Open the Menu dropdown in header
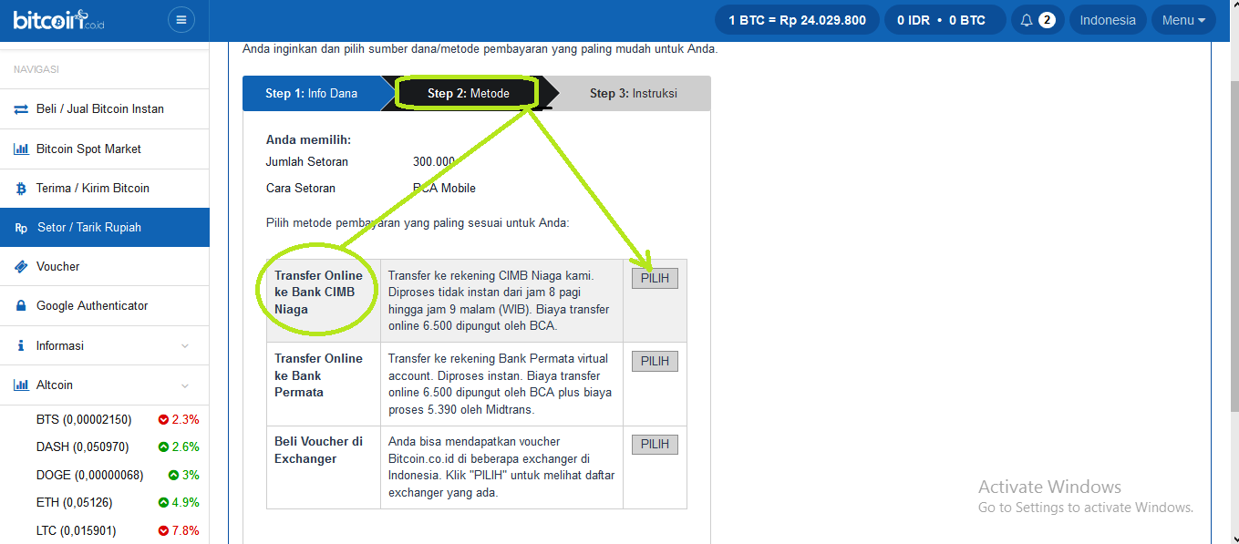Image resolution: width=1239 pixels, height=544 pixels. coord(1183,20)
